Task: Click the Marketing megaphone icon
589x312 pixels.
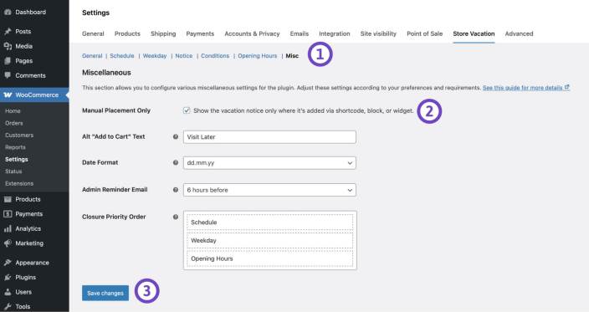Action: (x=8, y=243)
